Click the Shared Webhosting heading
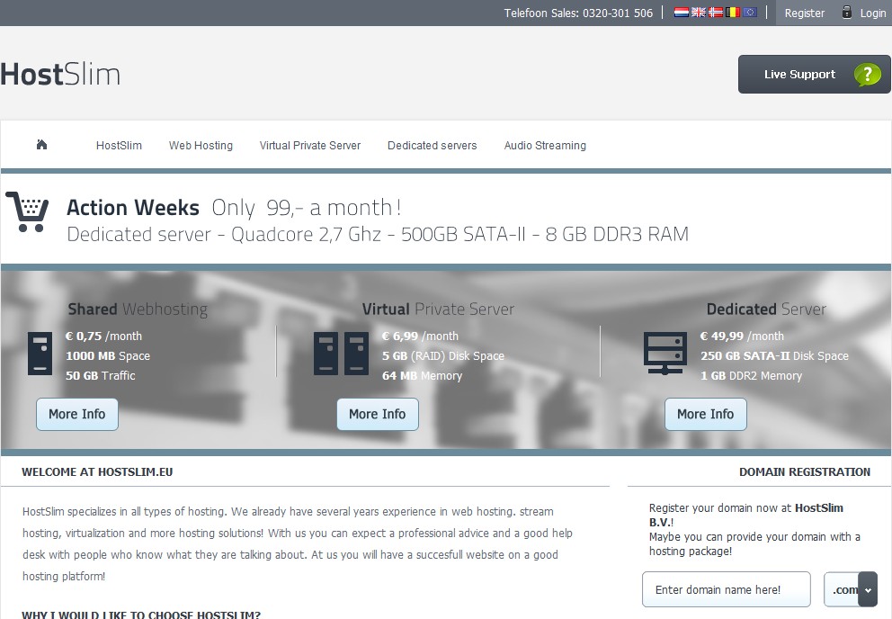This screenshot has width=892, height=619. tap(138, 309)
